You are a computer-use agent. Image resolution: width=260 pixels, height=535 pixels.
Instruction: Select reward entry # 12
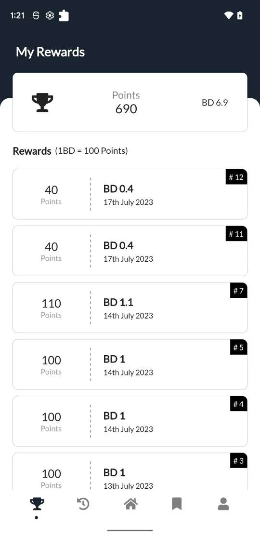click(x=130, y=194)
